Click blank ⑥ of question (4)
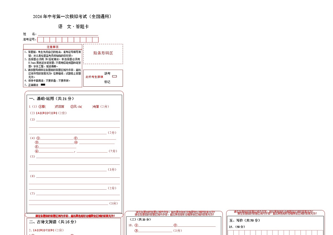This screenshot has height=235, width=333. [56, 152]
